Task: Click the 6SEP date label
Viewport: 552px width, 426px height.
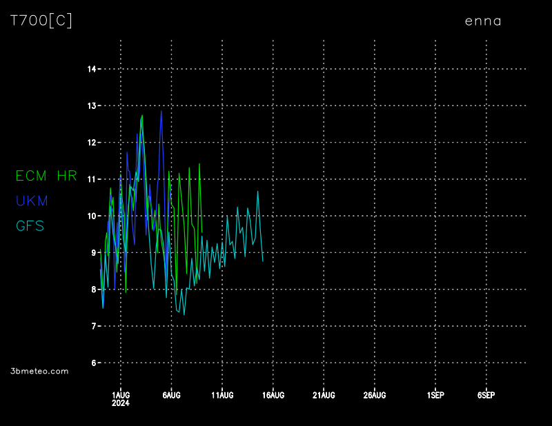Action: pyautogui.click(x=486, y=395)
